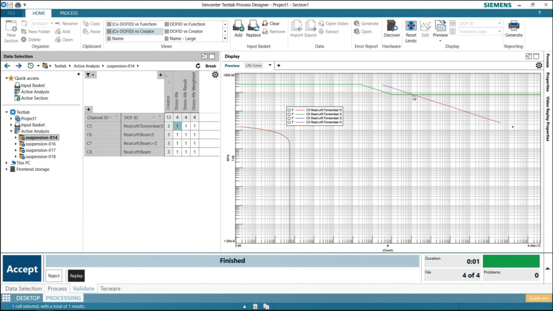The height and width of the screenshot is (311, 553).
Task: Create a New Folder in Organize
Action: 36,32
